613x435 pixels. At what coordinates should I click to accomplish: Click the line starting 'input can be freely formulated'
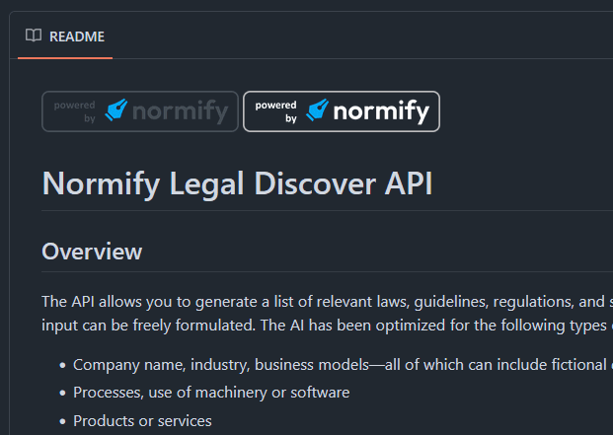tap(327, 326)
